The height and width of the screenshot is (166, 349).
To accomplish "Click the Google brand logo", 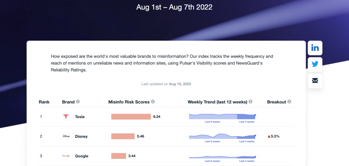I will 66,156.
